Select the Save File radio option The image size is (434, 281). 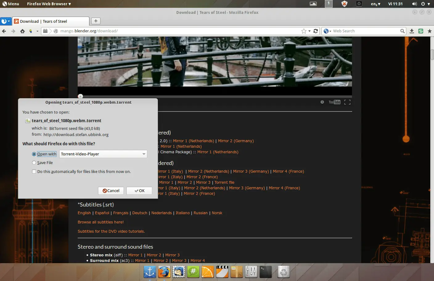point(34,163)
